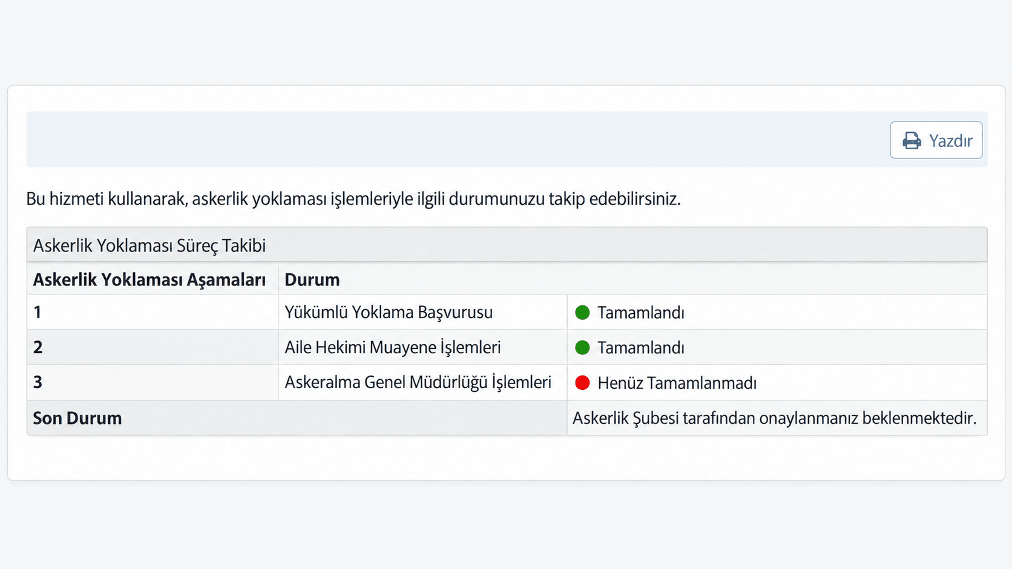This screenshot has width=1012, height=569.
Task: Select the 'Aile Hekimi Muayene İşlemleri' cell
Action: [x=422, y=347]
